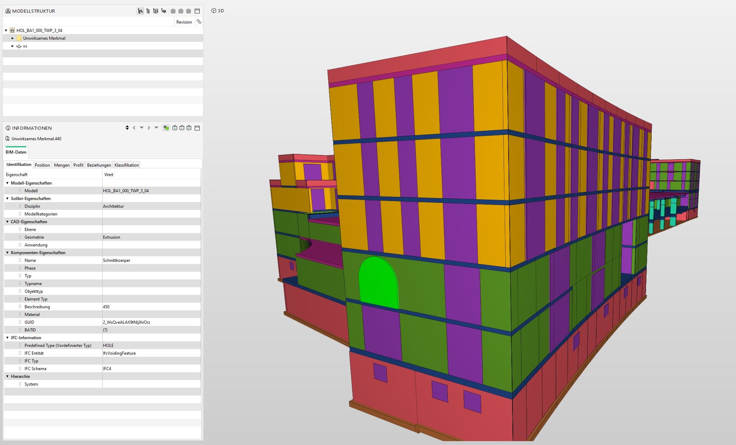Expand the xx tree node

(x=13, y=46)
